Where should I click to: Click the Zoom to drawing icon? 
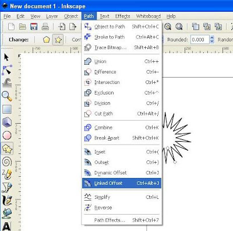[168, 27]
